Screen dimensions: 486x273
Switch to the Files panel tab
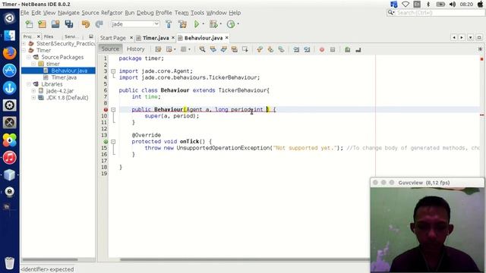49,36
